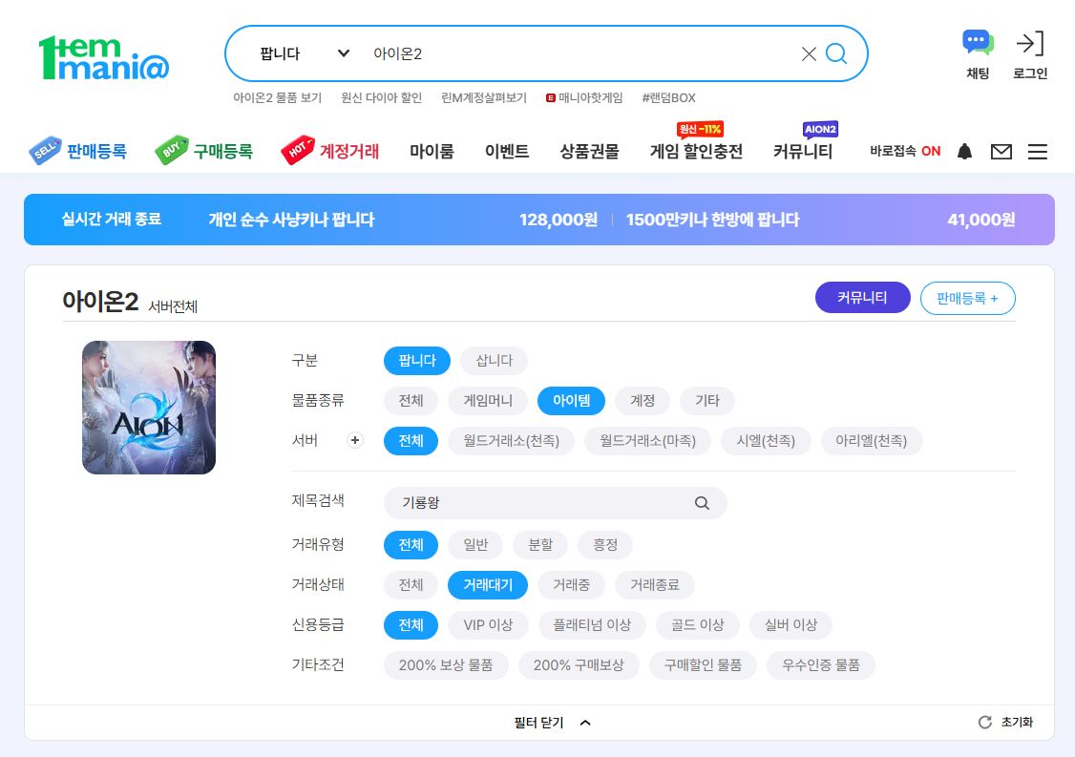Select 월드거래소(마족) server
1075x757 pixels.
(647, 441)
